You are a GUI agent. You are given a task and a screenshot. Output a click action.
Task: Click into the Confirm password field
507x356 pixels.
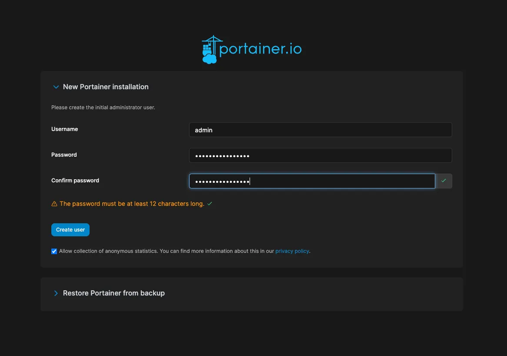[x=312, y=181]
